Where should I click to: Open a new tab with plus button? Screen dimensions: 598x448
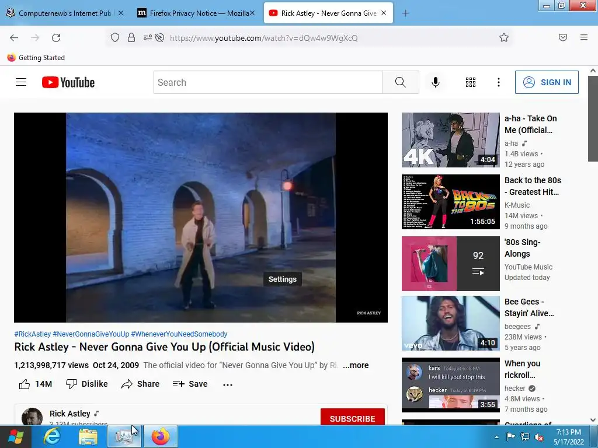click(405, 13)
